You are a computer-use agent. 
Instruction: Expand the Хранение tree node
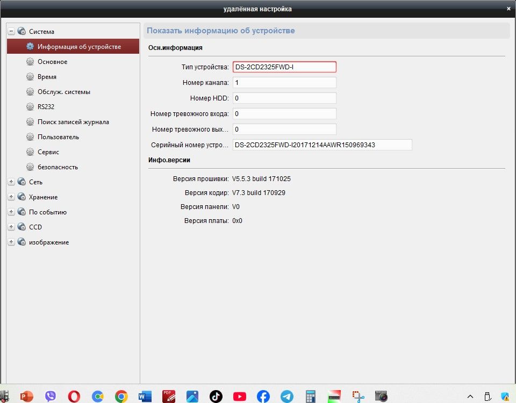tap(11, 197)
